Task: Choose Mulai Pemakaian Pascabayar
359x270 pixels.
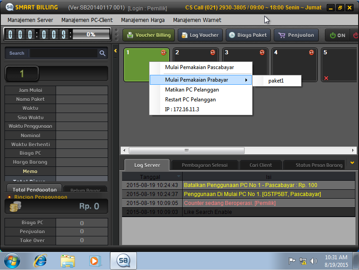Action: (x=201, y=67)
